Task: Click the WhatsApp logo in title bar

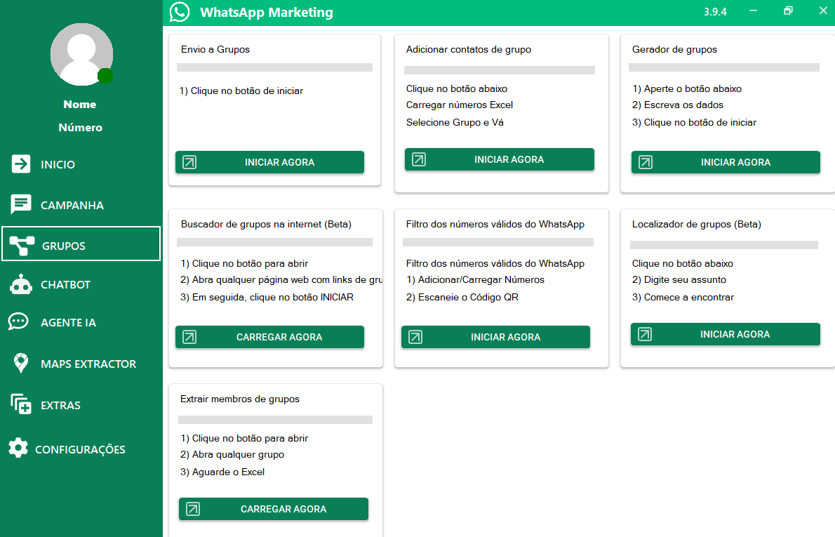Action: [x=180, y=12]
